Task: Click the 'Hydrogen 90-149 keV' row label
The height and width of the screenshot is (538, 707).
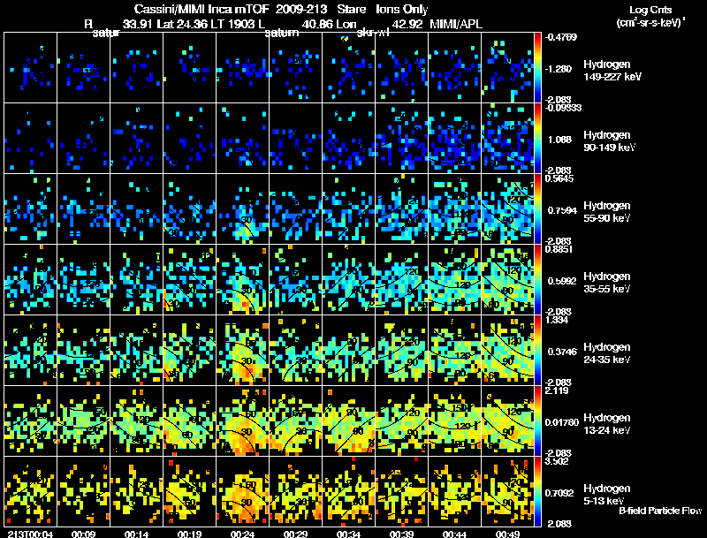Action: 609,141
